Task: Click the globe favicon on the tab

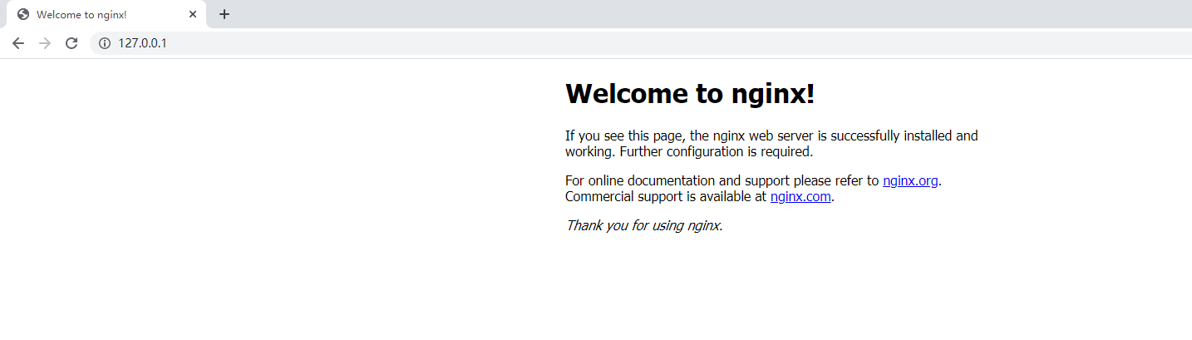Action: click(23, 14)
